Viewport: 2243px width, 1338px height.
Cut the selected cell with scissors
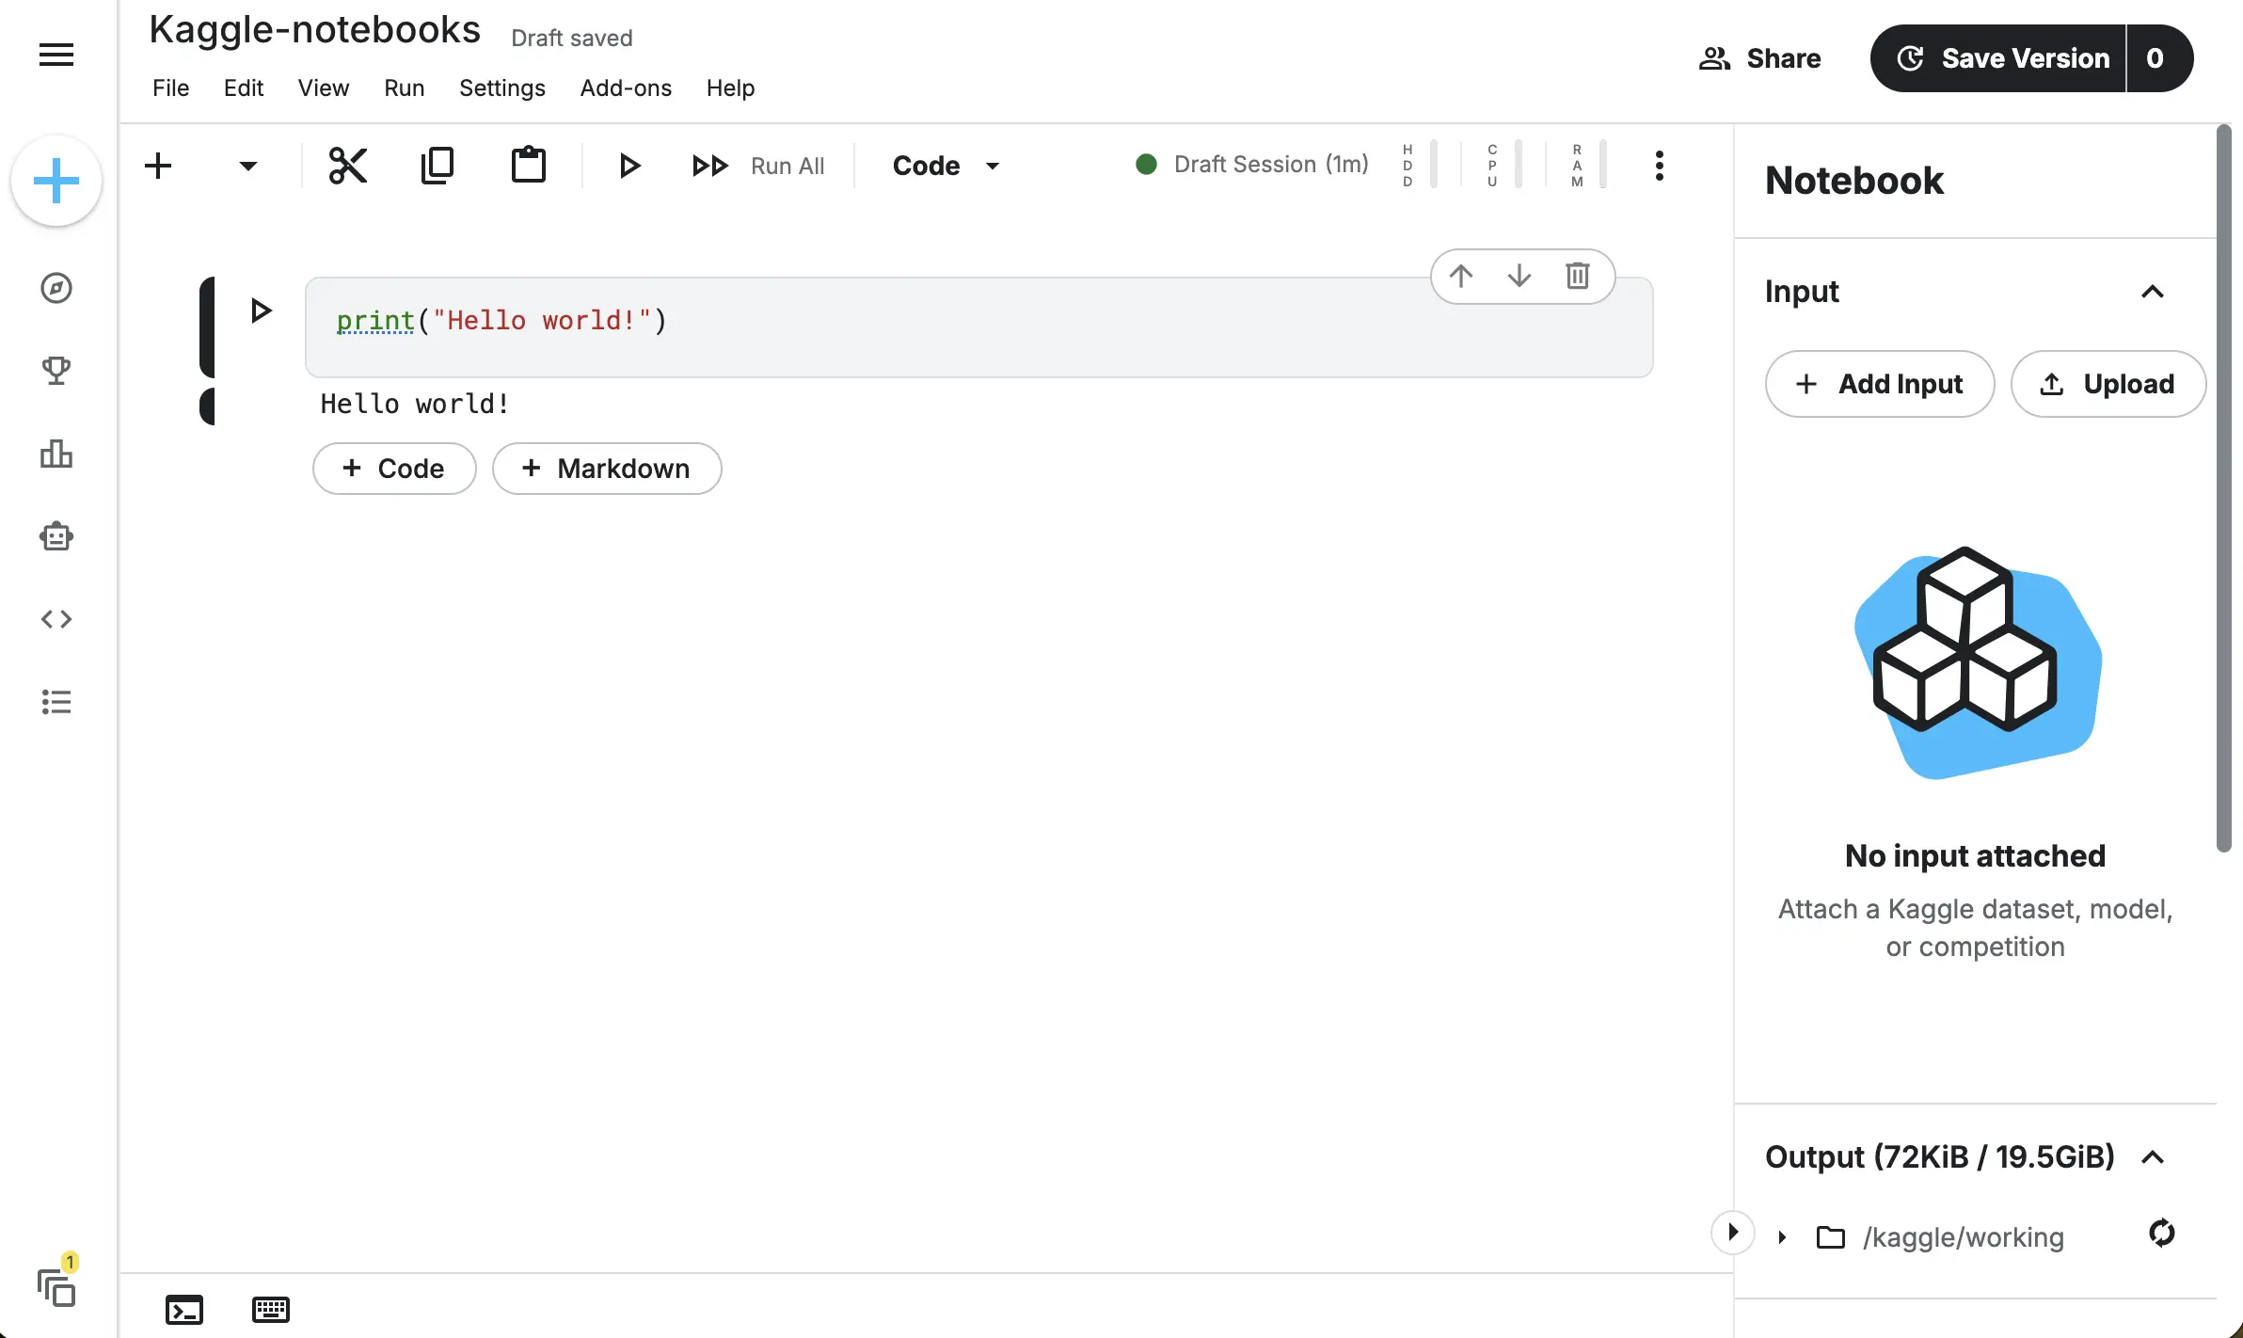pos(348,166)
